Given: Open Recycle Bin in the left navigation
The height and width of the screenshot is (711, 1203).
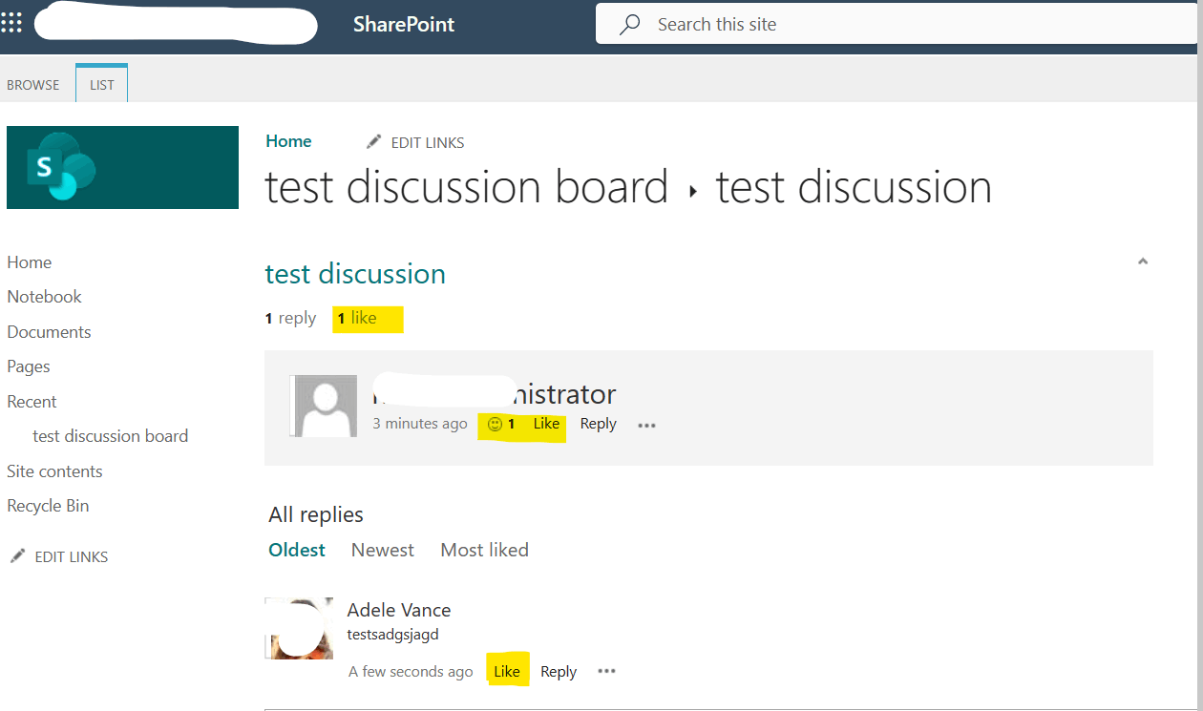Looking at the screenshot, I should (48, 506).
